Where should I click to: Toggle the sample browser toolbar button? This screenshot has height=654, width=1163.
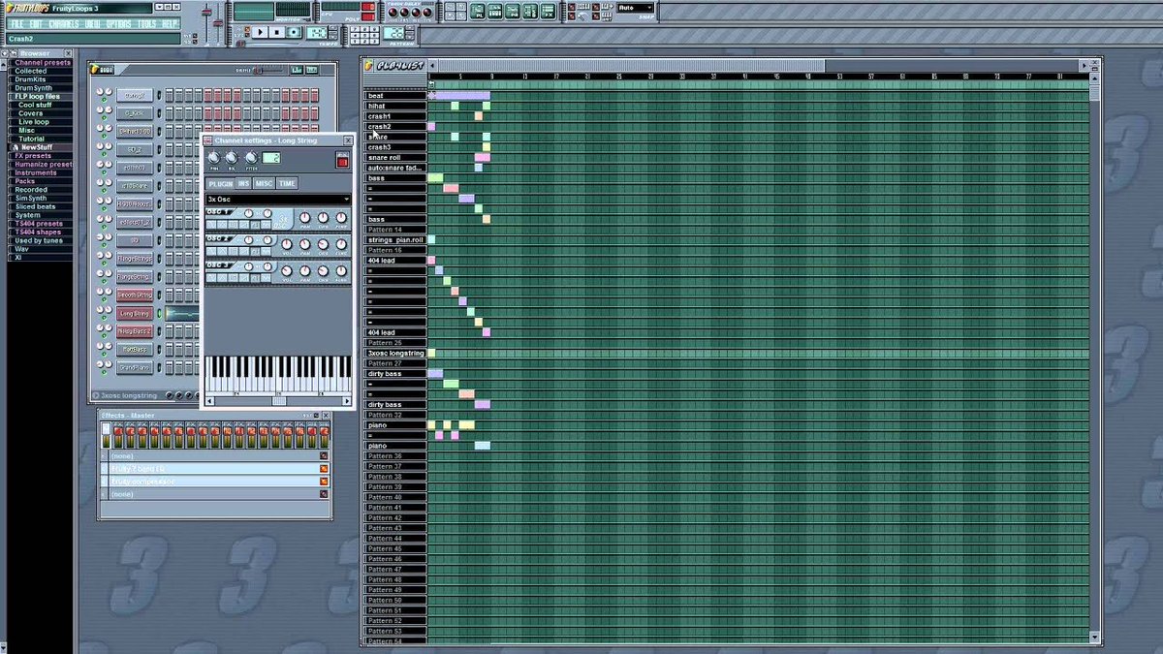click(530, 12)
